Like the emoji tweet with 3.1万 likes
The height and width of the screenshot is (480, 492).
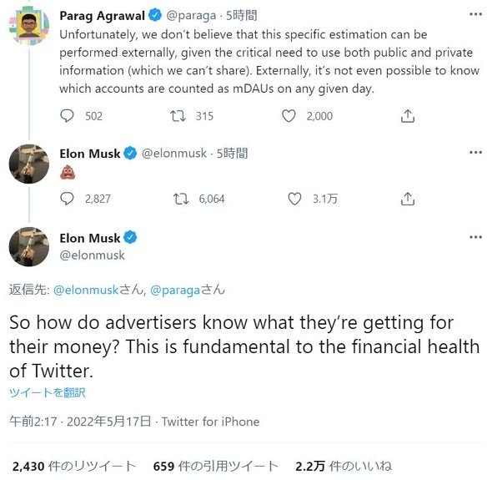(x=294, y=199)
